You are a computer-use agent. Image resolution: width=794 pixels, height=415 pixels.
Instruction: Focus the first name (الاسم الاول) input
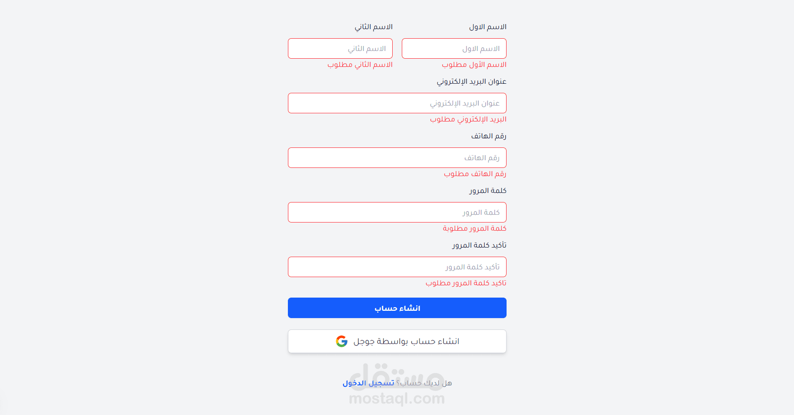point(454,49)
